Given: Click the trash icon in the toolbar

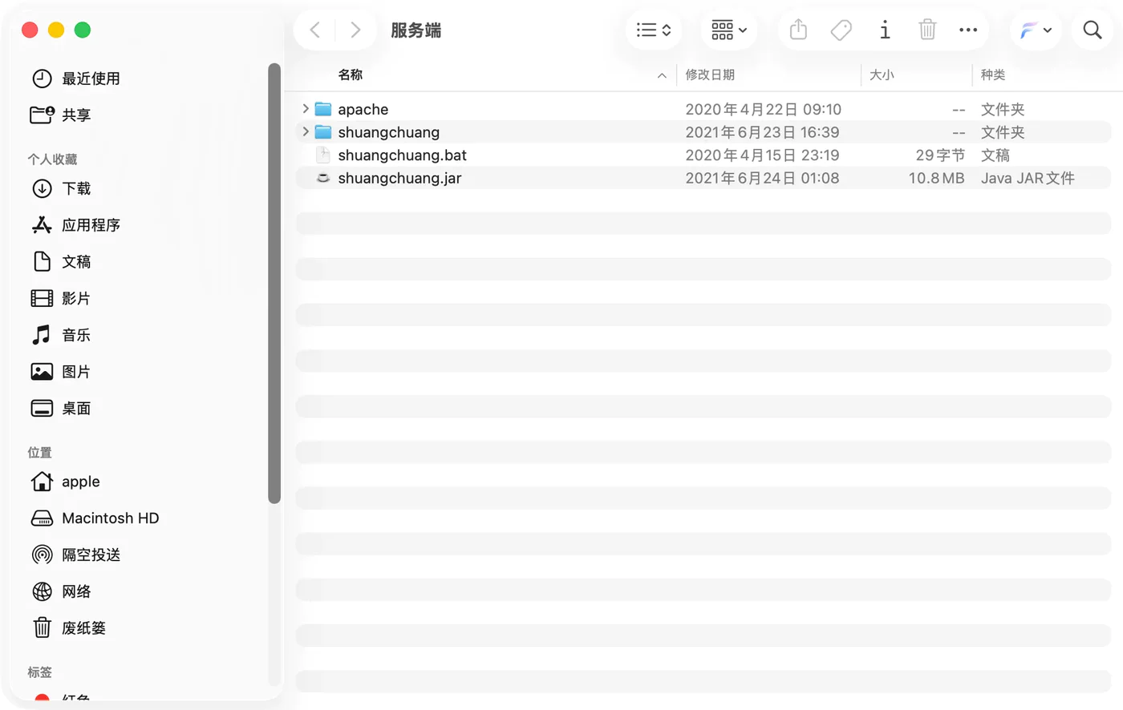Looking at the screenshot, I should (927, 30).
